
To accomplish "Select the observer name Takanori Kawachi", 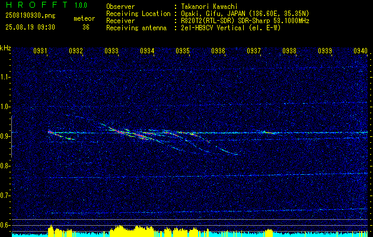I will pos(209,7).
